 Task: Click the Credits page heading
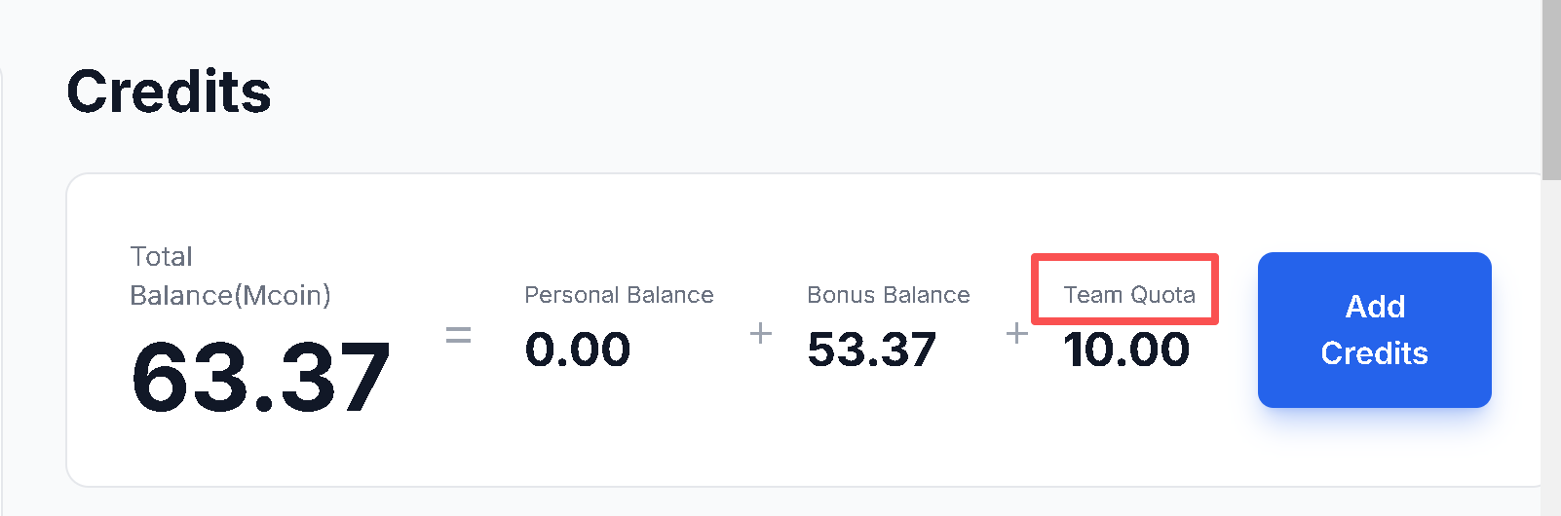click(x=169, y=92)
